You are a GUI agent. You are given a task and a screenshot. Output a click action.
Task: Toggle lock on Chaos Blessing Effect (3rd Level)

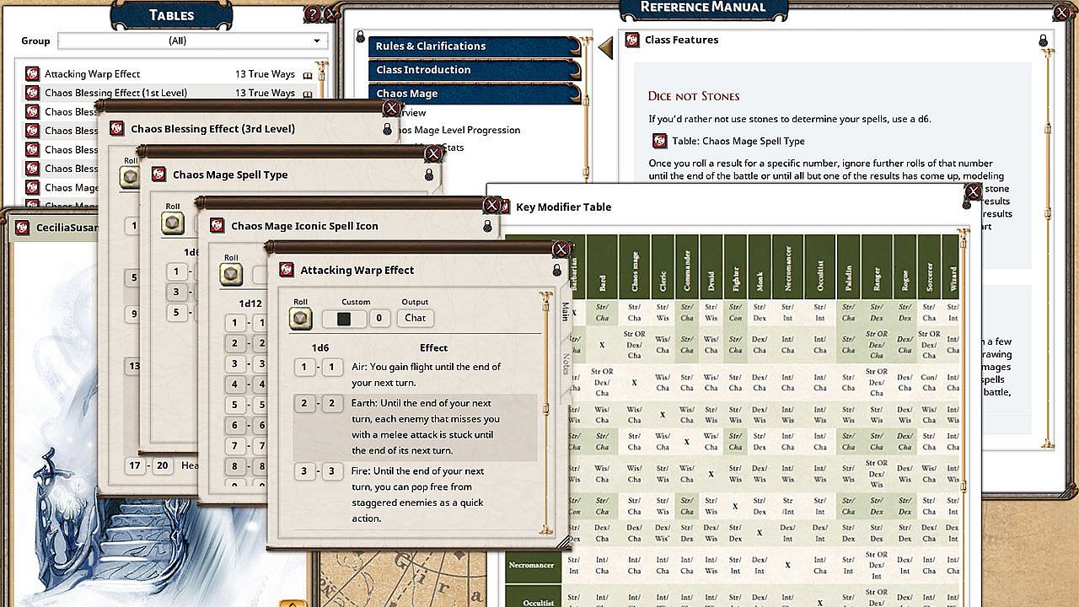(387, 130)
